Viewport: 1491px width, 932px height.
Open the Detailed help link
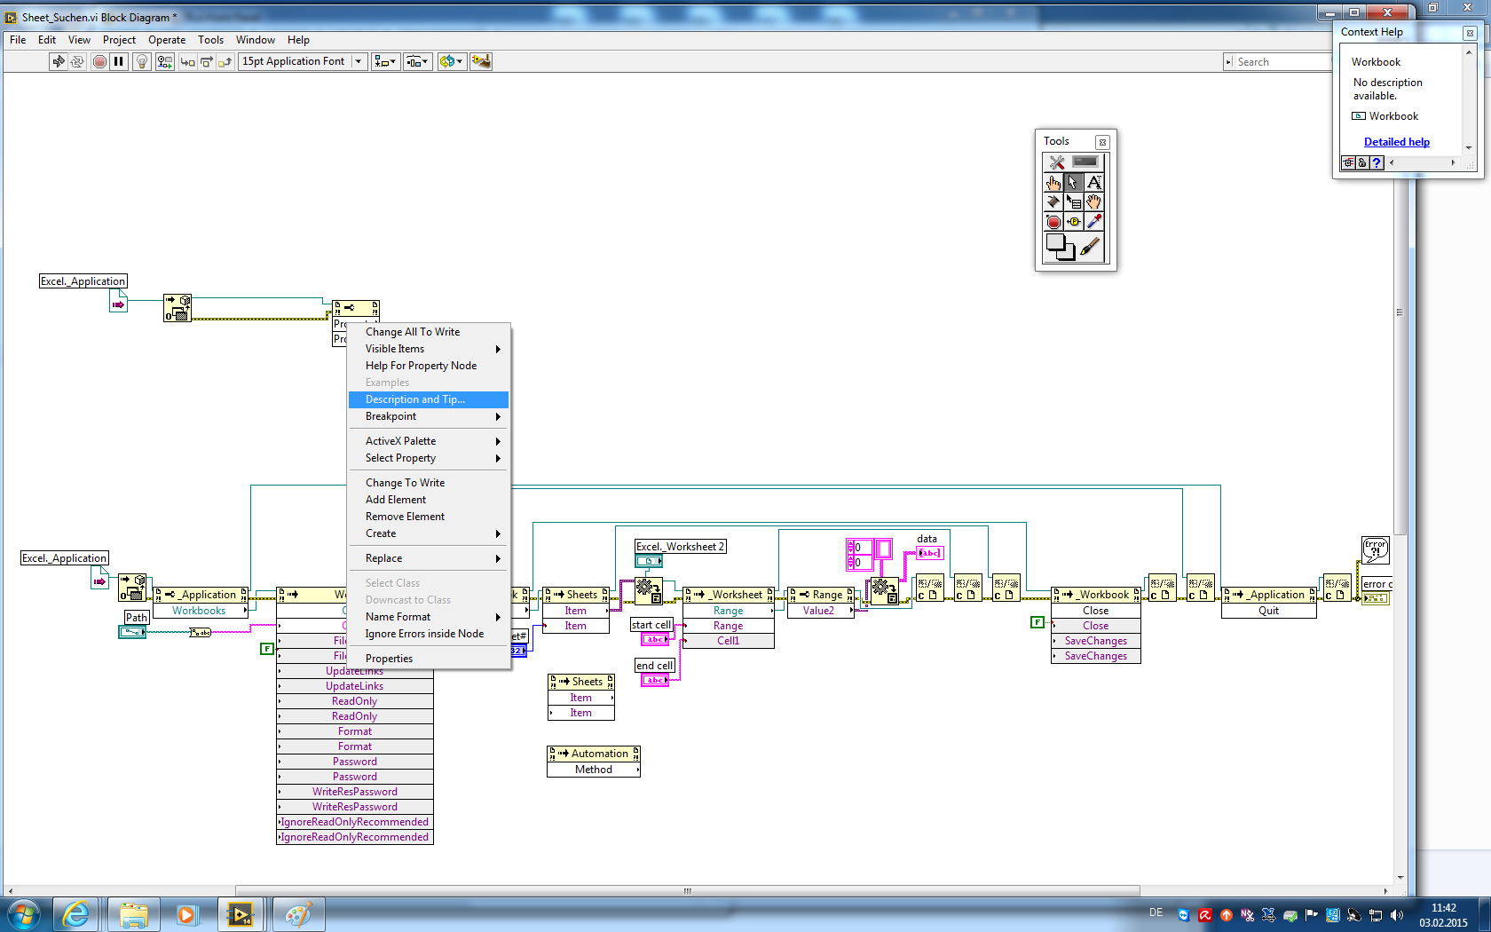1396,142
